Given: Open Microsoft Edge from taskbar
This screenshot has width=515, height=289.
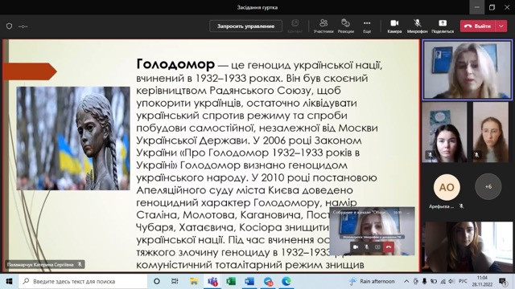Looking at the screenshot, I should (x=286, y=281).
